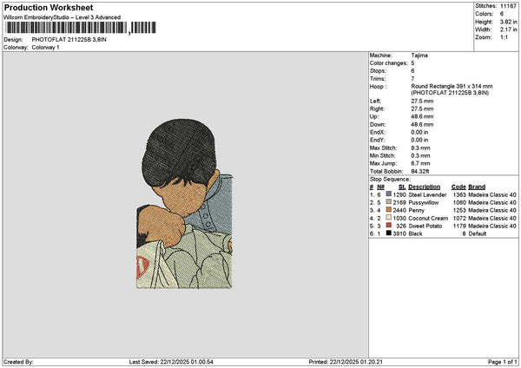This screenshot has height=368, width=521.
Task: Click thread code 1253
Action: click(459, 210)
